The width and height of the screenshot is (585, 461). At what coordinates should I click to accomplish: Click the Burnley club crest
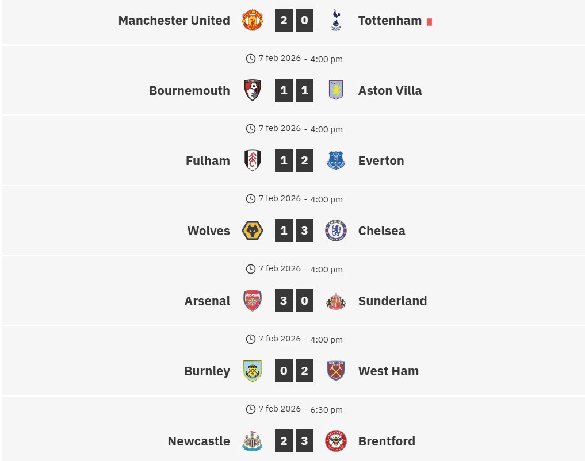coord(252,371)
